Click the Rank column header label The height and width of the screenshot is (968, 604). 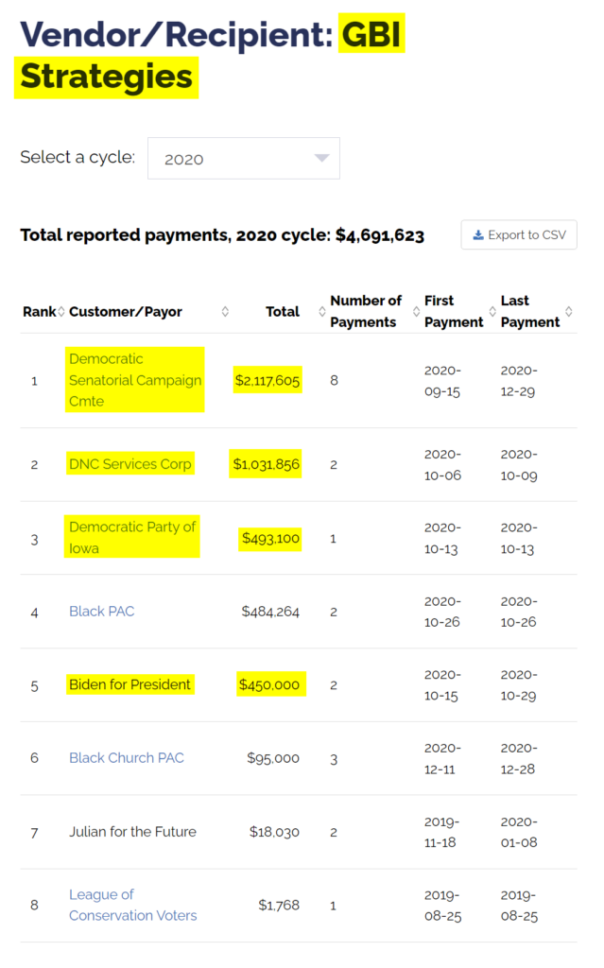tap(39, 311)
